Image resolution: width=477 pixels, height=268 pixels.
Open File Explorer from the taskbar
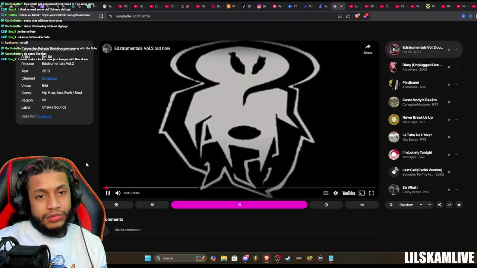coord(224,258)
